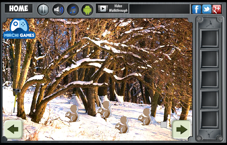Select the third inventory slot
This screenshot has height=145, width=227.
pos(209,79)
